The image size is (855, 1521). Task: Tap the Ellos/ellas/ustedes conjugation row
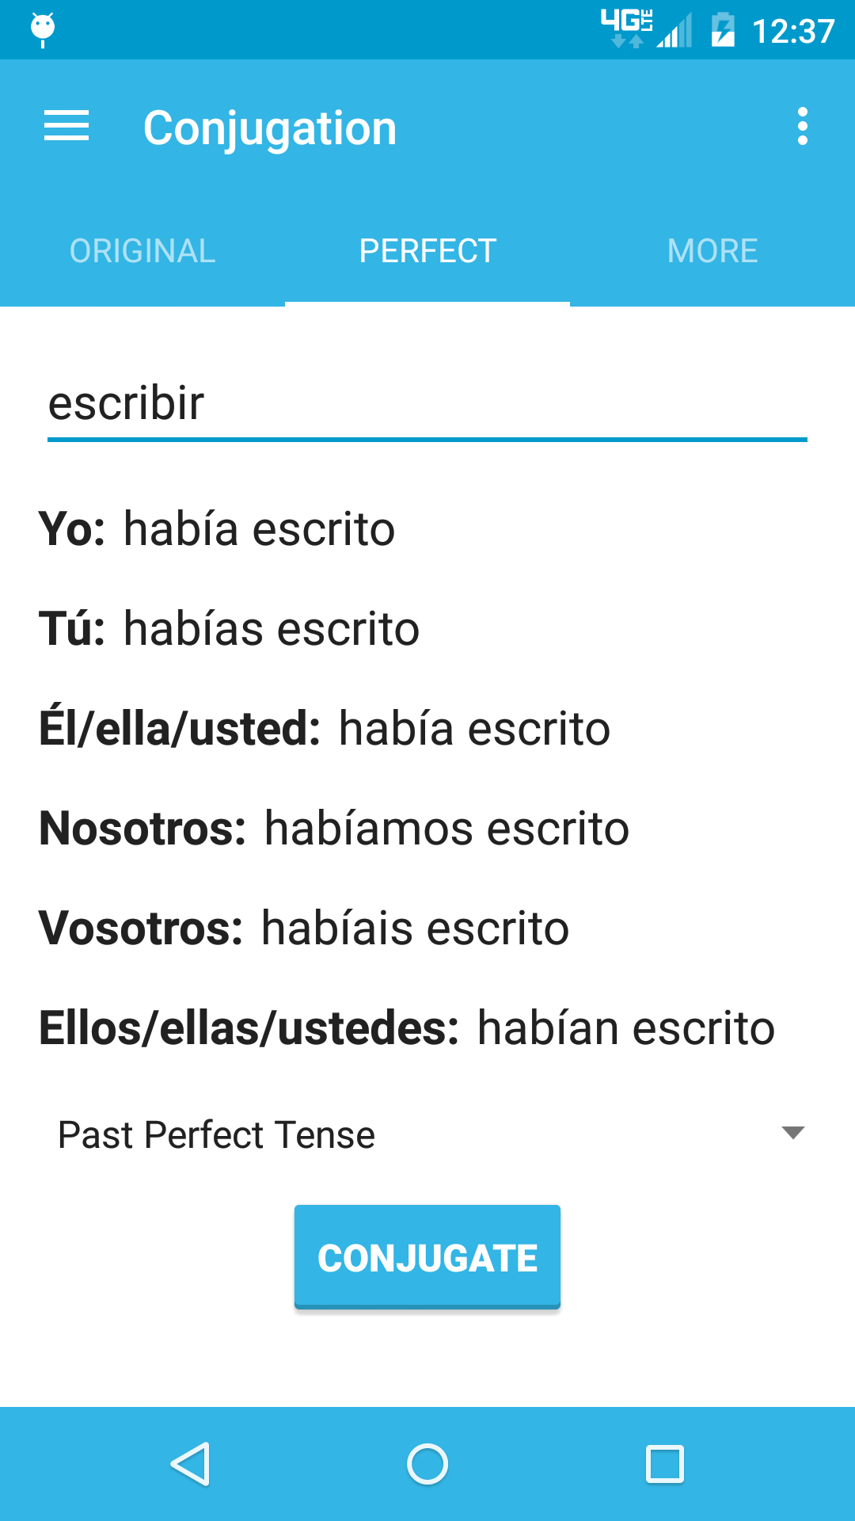point(407,1028)
